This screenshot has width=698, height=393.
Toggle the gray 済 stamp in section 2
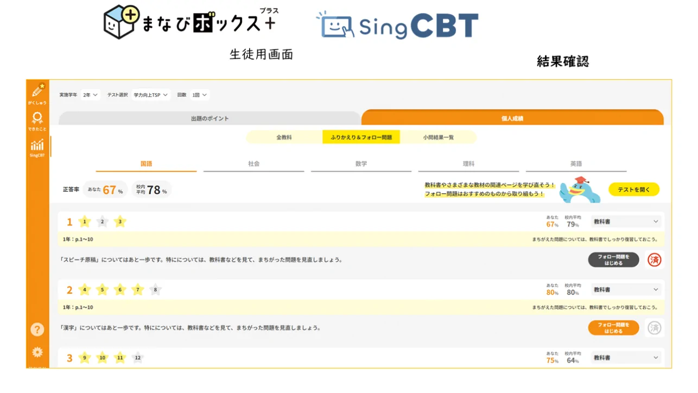click(655, 328)
